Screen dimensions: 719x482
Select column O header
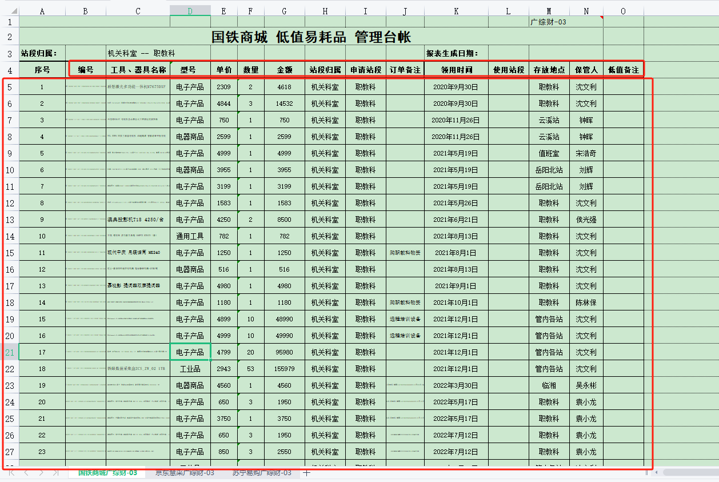coord(624,11)
